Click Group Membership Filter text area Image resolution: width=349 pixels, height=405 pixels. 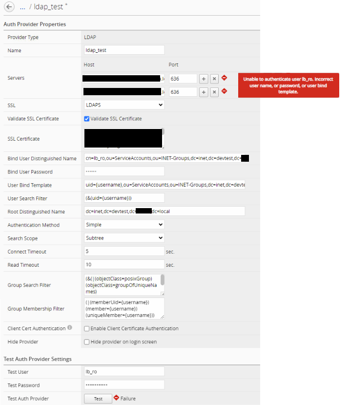pos(124,308)
